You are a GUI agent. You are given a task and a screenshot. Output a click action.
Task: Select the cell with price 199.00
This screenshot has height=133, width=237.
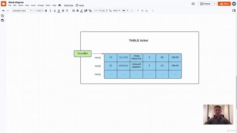click(175, 58)
